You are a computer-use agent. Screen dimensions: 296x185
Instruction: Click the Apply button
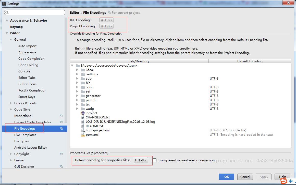click(x=264, y=177)
